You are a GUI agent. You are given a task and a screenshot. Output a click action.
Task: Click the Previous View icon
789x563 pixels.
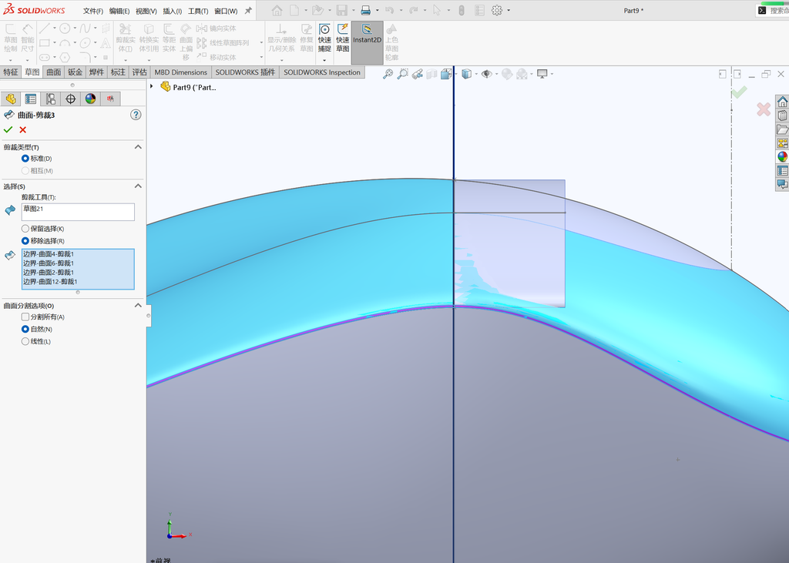[417, 74]
